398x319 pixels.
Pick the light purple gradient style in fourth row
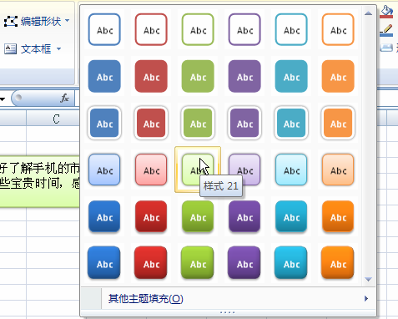[x=244, y=170]
